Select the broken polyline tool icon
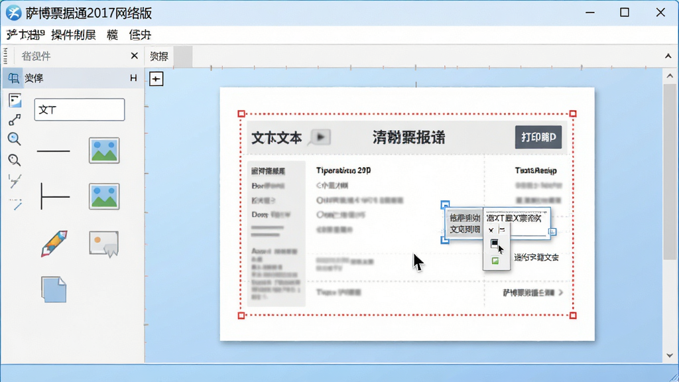Screen dimensions: 679x382 click(15, 180)
